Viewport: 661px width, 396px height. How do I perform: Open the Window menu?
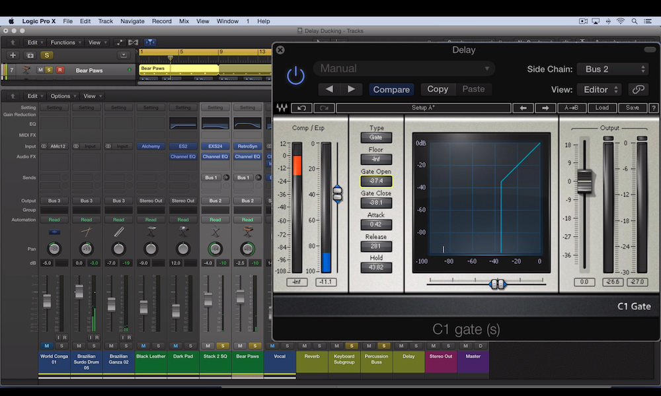pyautogui.click(x=227, y=21)
